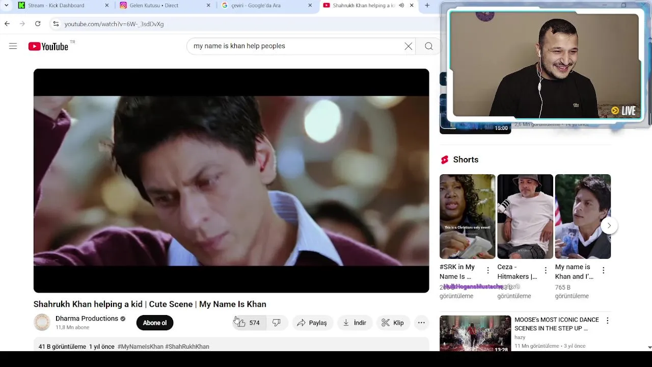Open the YouTube hamburger guide menu
This screenshot has height=367, width=652.
[x=13, y=46]
